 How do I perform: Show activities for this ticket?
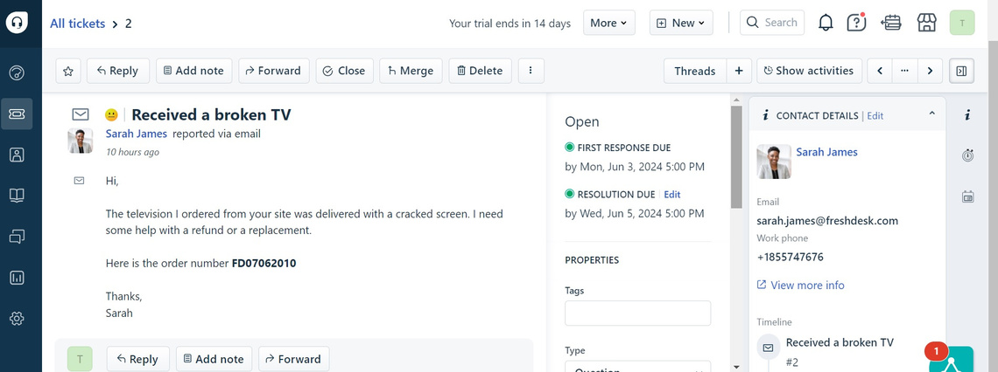coord(810,71)
